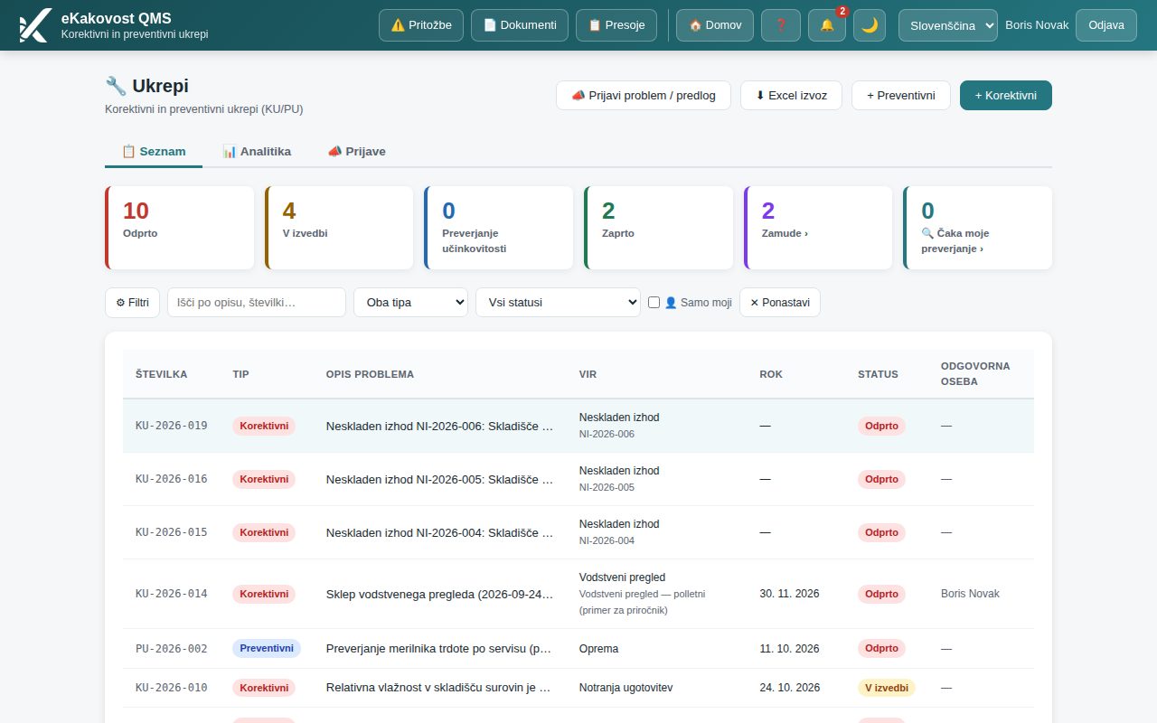This screenshot has height=723, width=1157.
Task: Open the Pritožbe section
Action: (x=421, y=25)
